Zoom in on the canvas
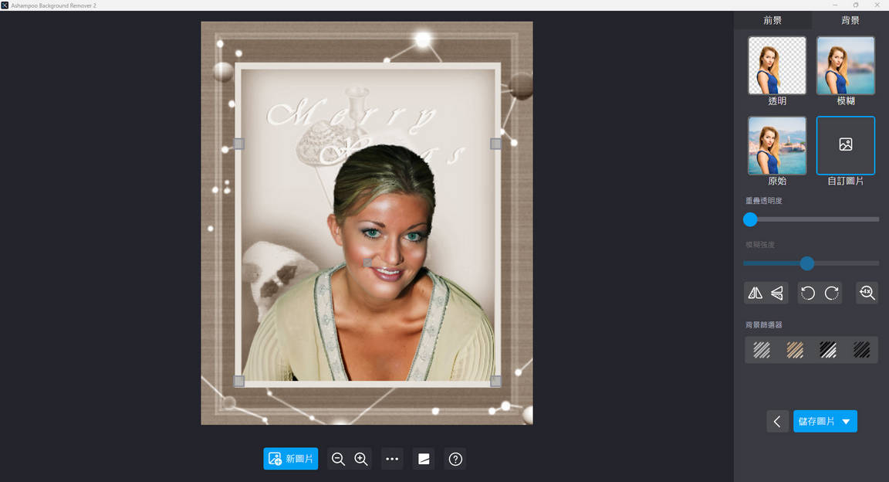This screenshot has width=889, height=482. pyautogui.click(x=361, y=459)
